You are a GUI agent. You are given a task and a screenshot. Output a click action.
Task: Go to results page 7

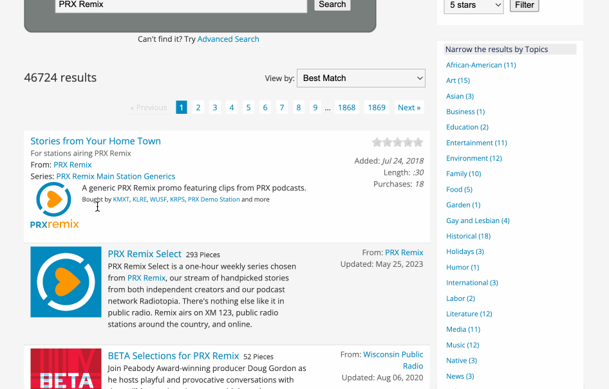point(282,107)
